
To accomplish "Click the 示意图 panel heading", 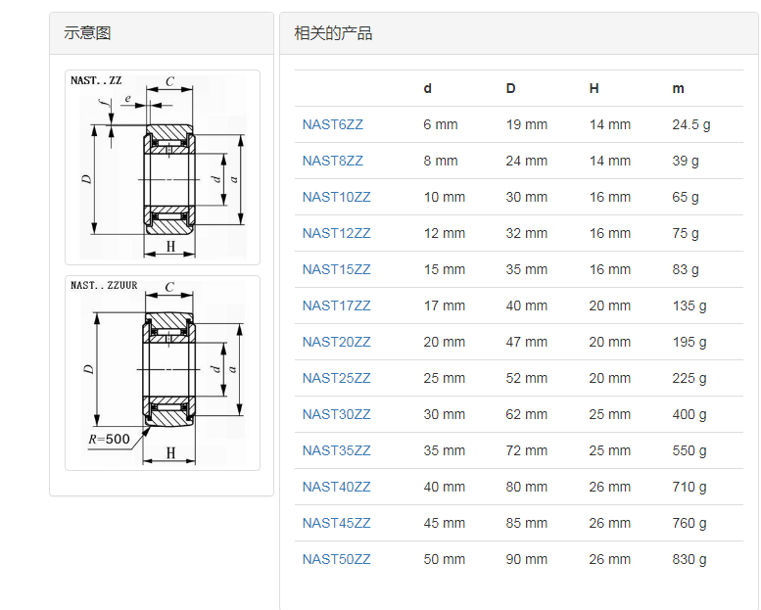I will pos(88,33).
